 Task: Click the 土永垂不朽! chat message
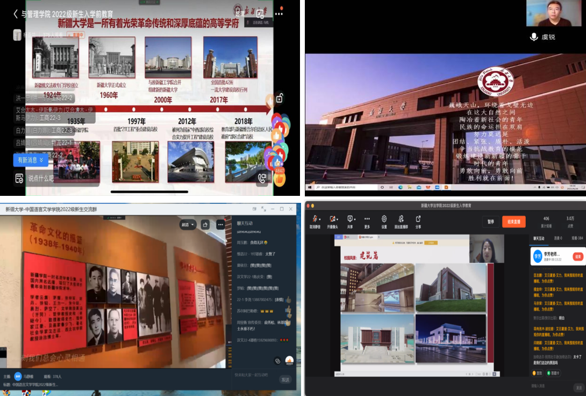pos(246,328)
